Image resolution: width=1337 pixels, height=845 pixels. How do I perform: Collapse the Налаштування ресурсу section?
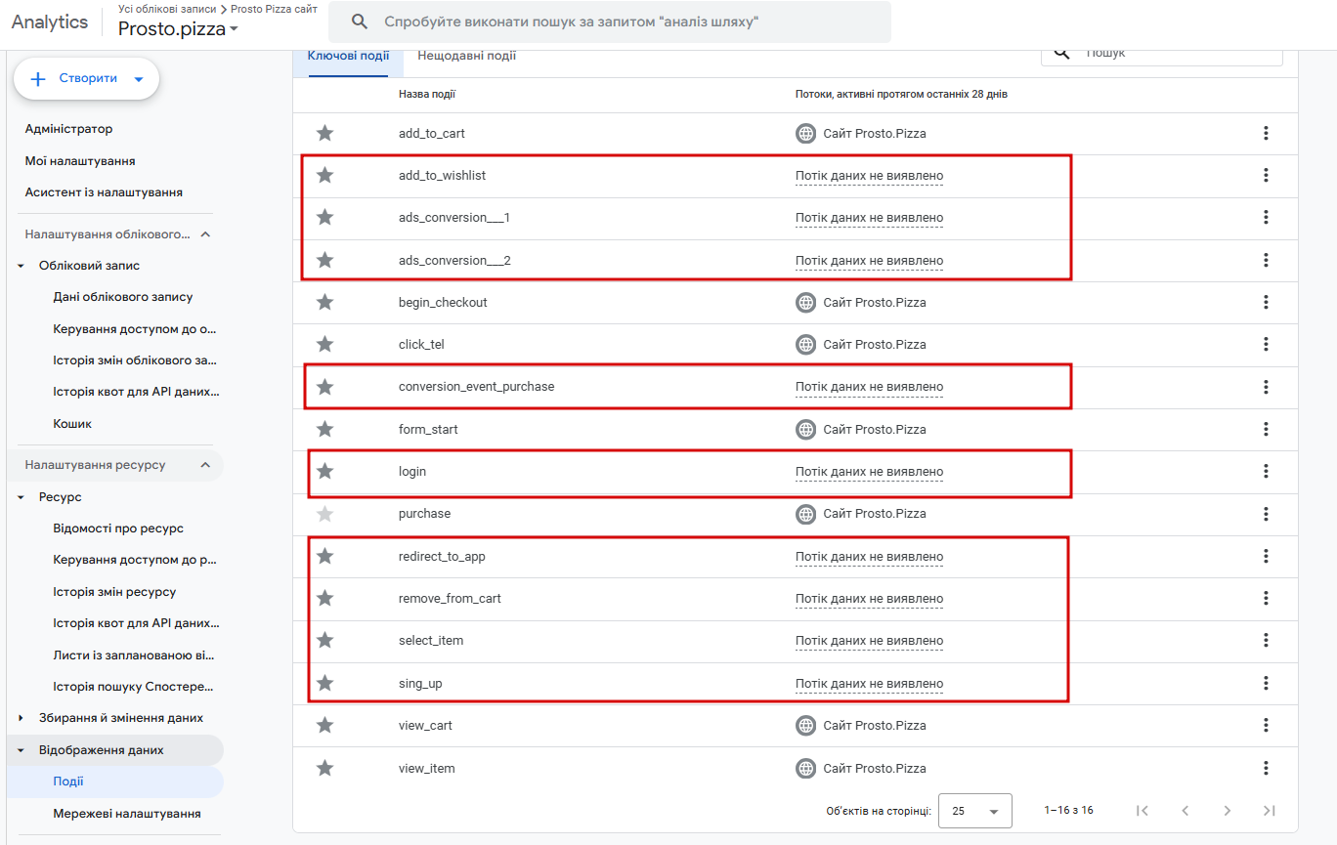[205, 465]
